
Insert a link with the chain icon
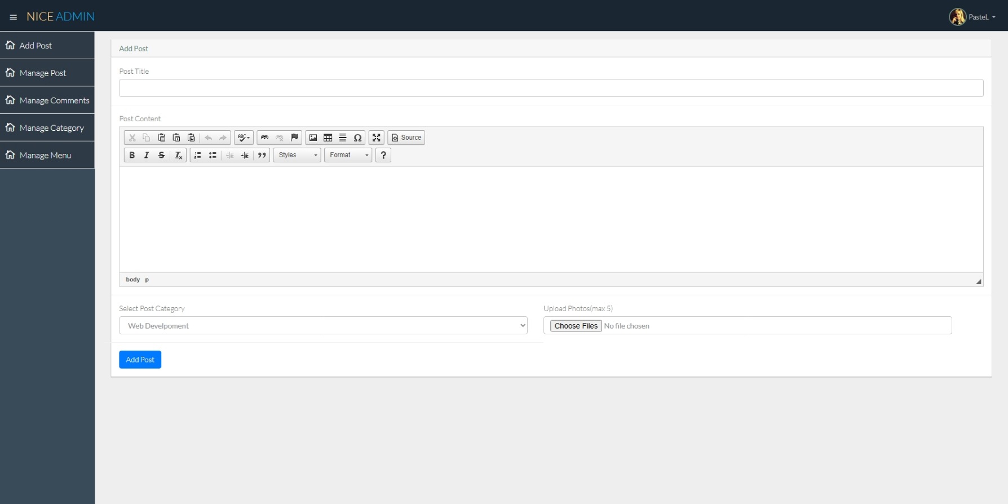264,138
